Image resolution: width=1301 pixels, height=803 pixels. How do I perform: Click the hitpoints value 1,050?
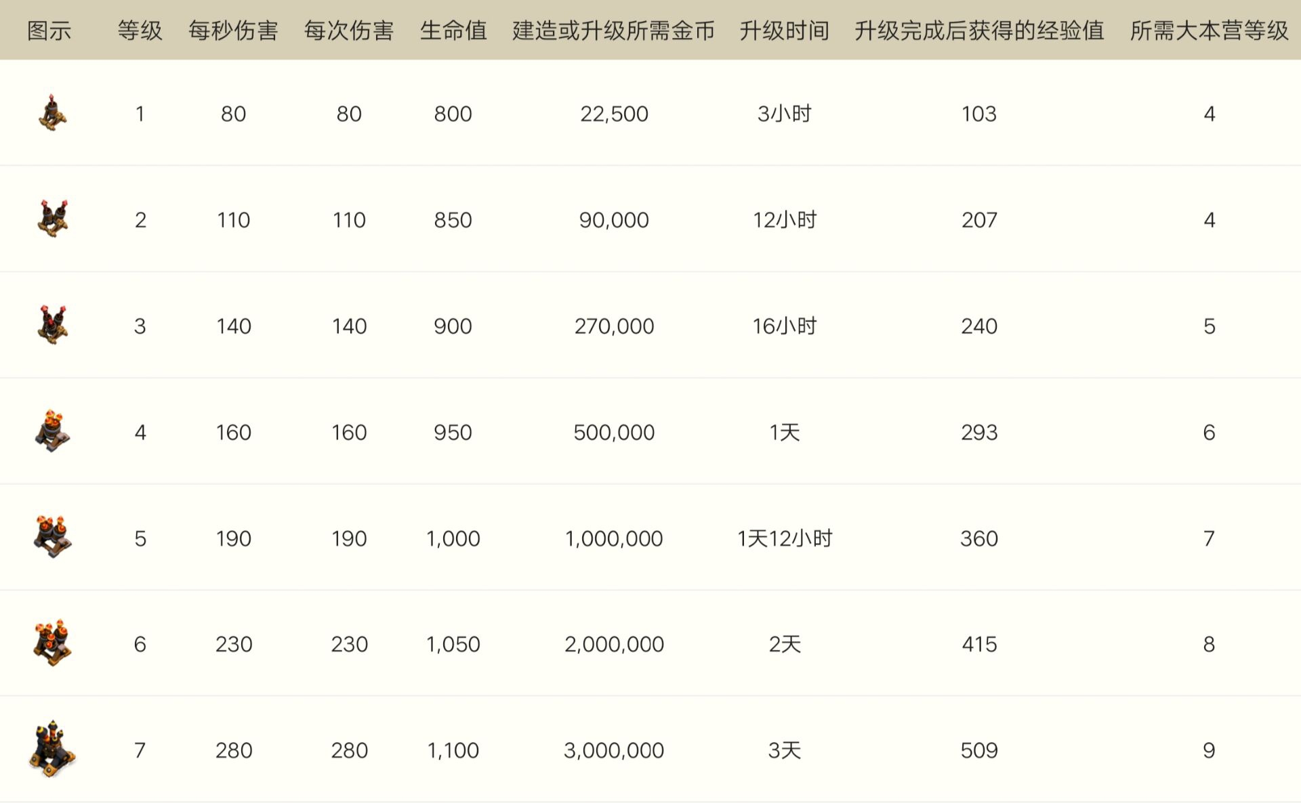453,645
